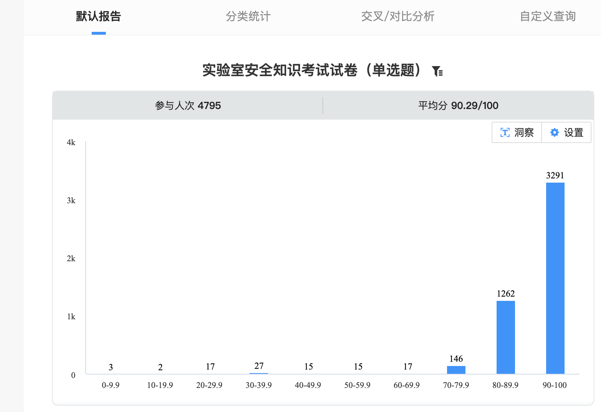Select the 70-79.9 bar showing 146
Viewport: 601px width, 412px height.
(x=456, y=370)
